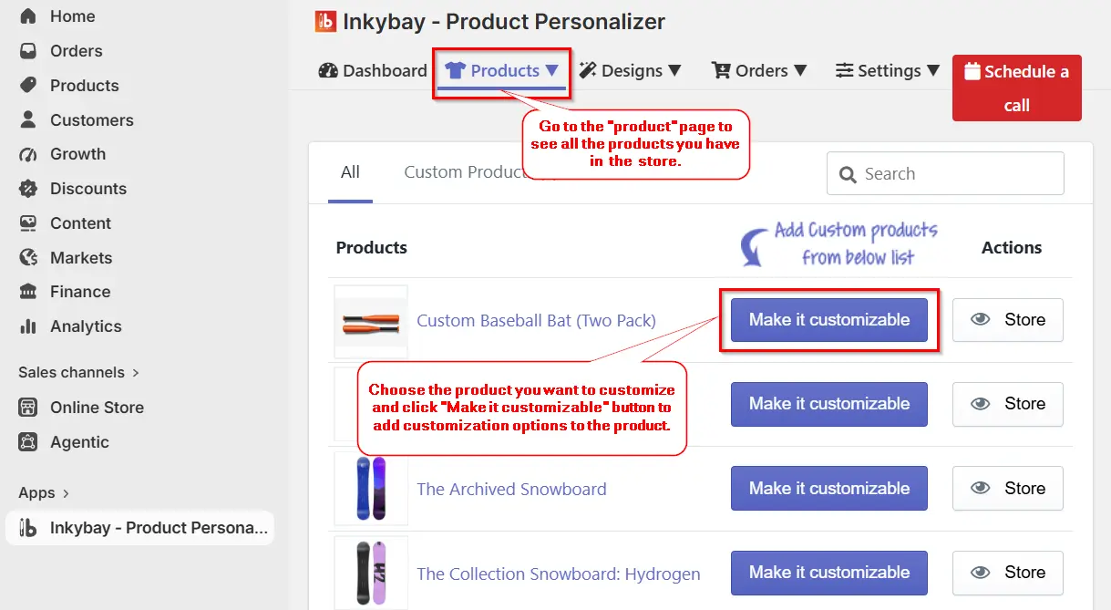This screenshot has width=1111, height=610.
Task: Expand the Sales channels section
Action: 79,372
